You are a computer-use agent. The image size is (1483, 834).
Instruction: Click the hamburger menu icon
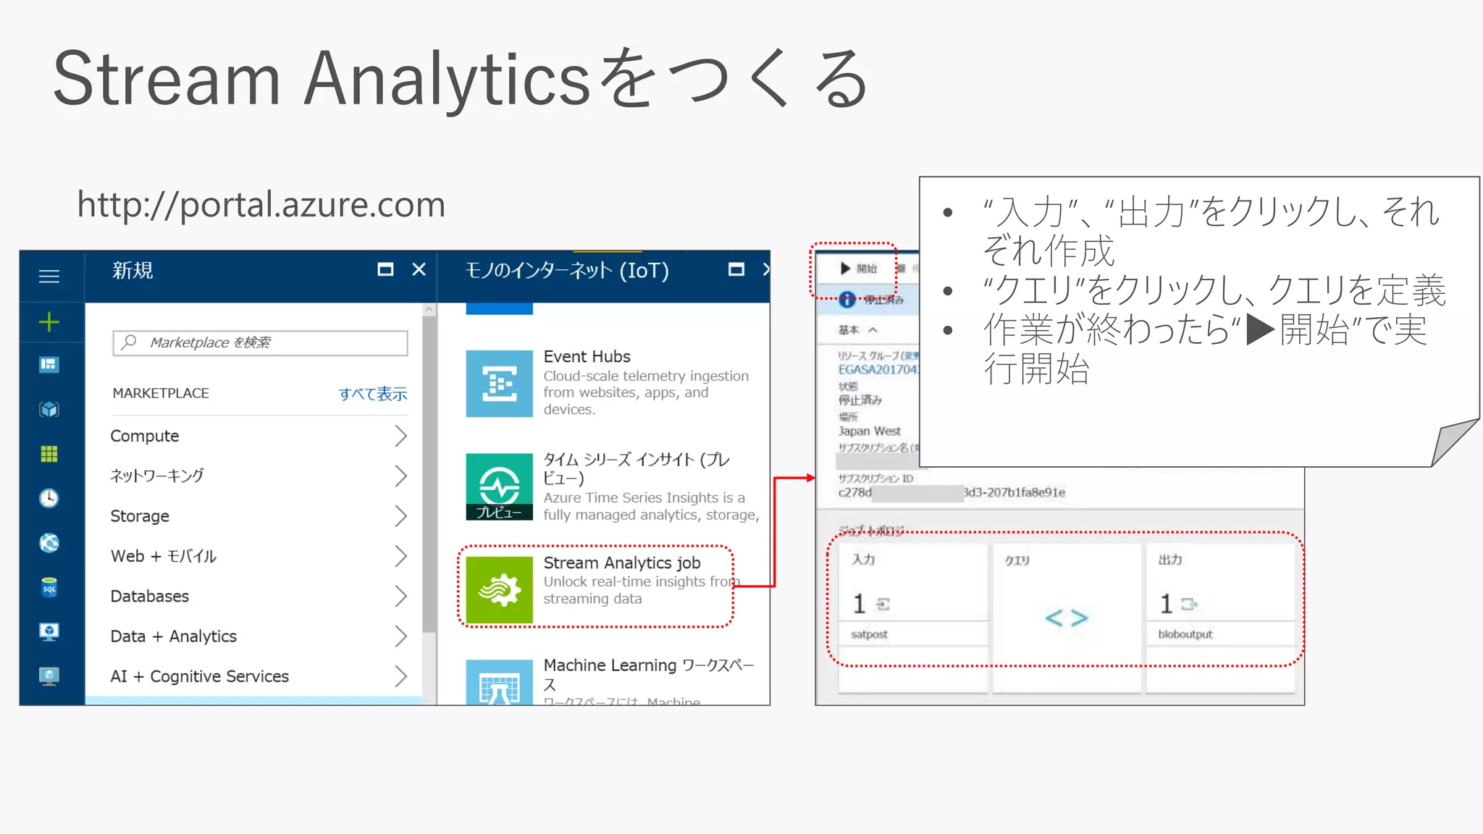click(49, 277)
